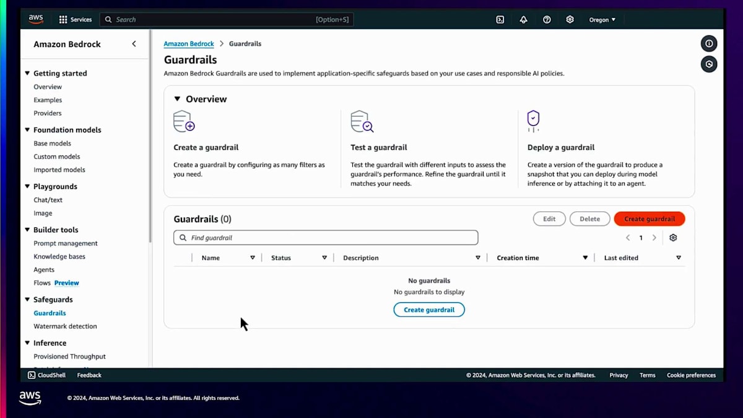
Task: Click the Test a guardrail magnifier icon
Action: pos(362,121)
